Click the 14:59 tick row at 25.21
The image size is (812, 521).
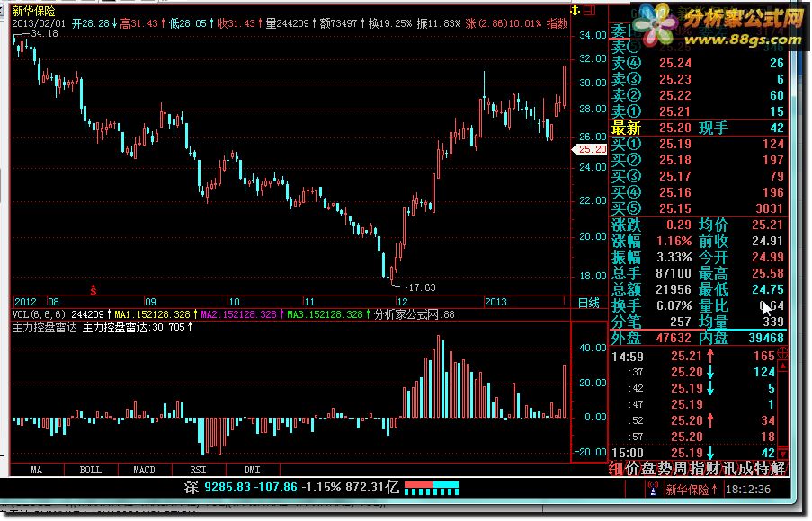coord(693,356)
